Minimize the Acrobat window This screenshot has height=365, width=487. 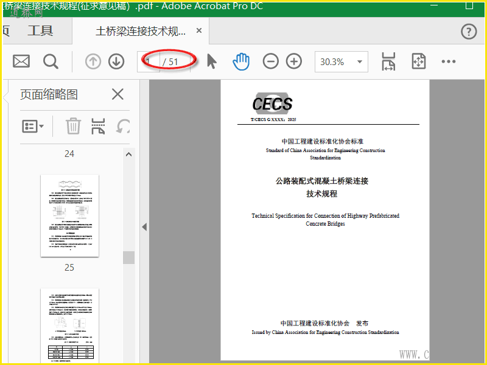[434, 5]
